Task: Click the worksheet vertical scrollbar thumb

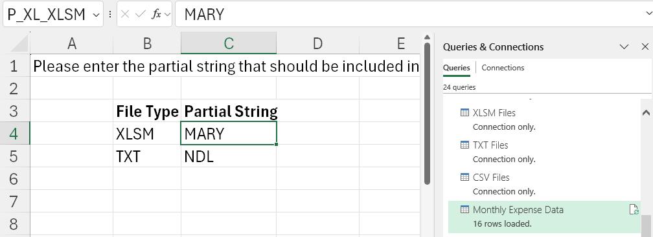Action: [427, 112]
